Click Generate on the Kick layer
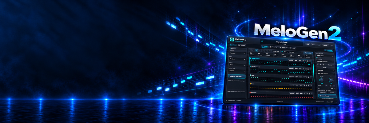This screenshot has width=369, height=123. [x=292, y=85]
